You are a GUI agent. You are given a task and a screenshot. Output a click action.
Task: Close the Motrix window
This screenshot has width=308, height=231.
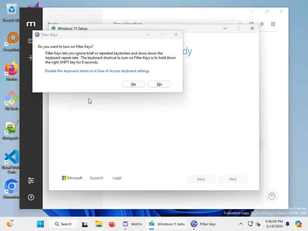click(282, 11)
